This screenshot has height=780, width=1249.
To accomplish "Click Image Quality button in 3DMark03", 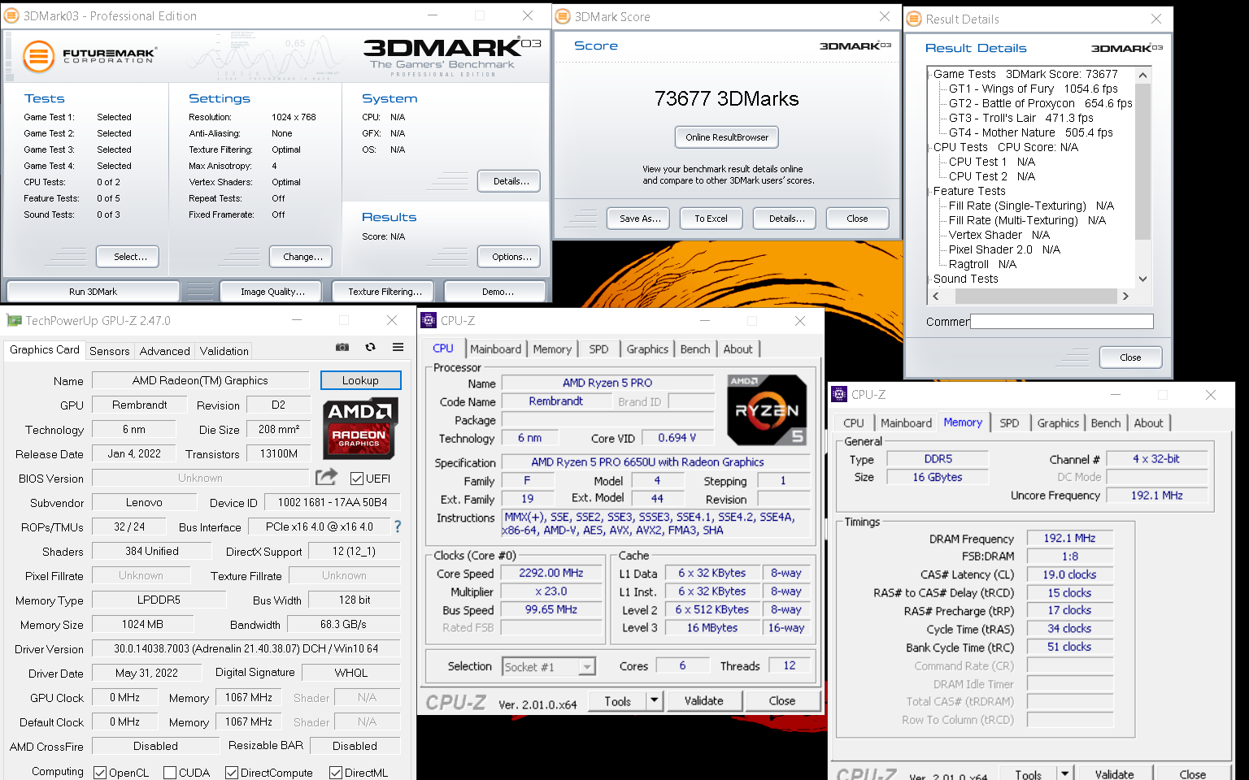I will [272, 292].
